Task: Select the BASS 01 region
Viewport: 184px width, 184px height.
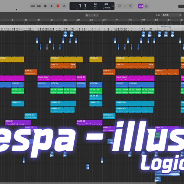Action: 18,123
